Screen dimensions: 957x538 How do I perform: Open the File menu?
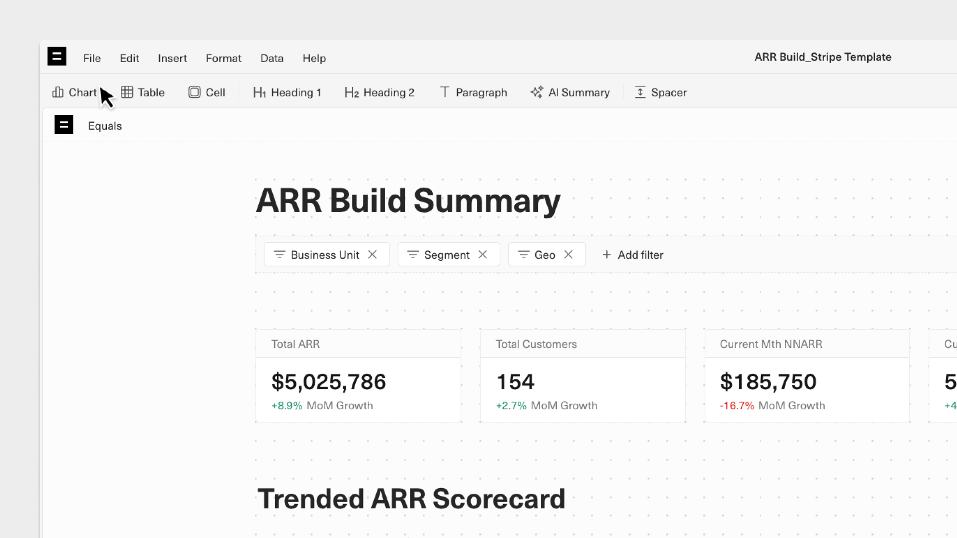(92, 58)
